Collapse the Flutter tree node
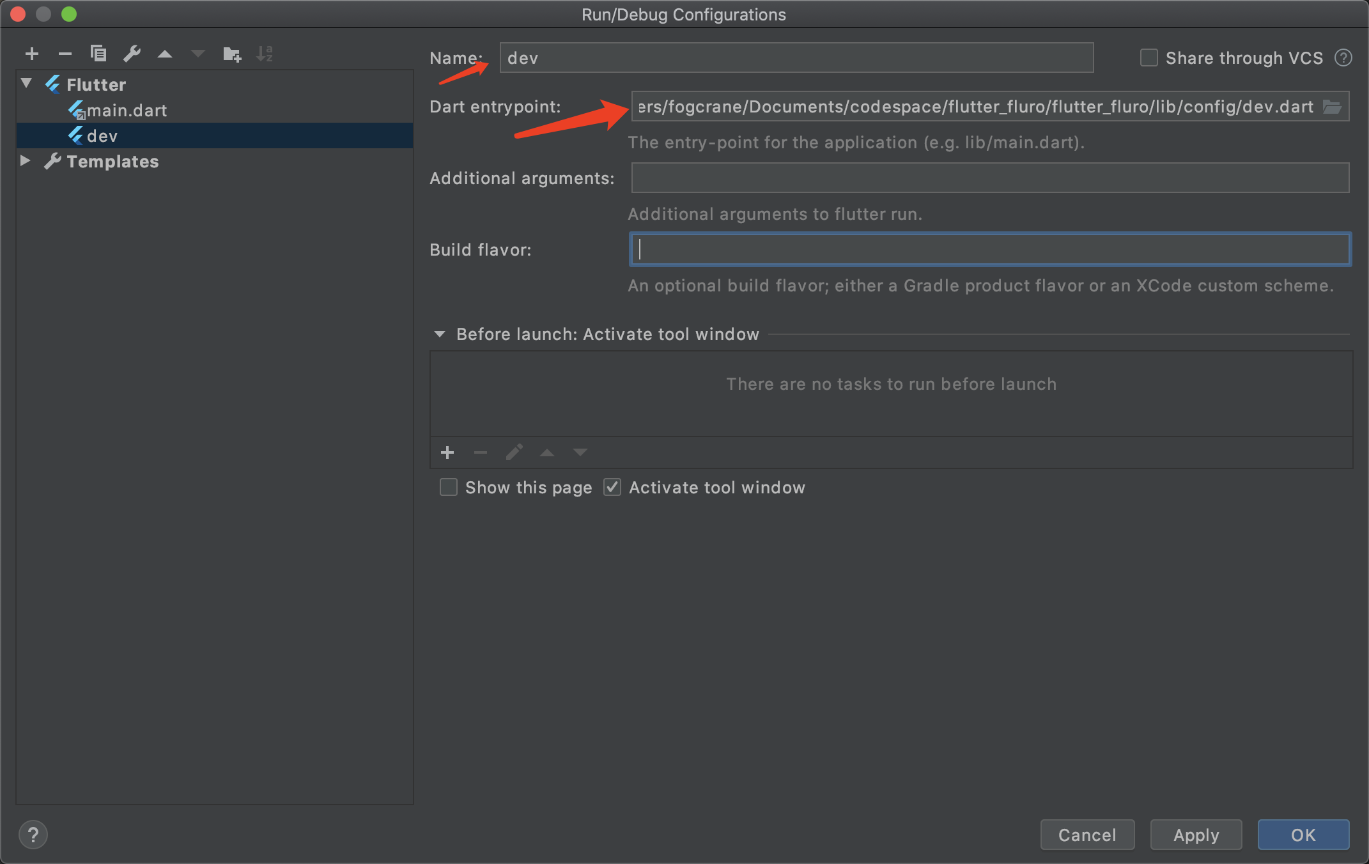This screenshot has height=864, width=1369. point(27,84)
